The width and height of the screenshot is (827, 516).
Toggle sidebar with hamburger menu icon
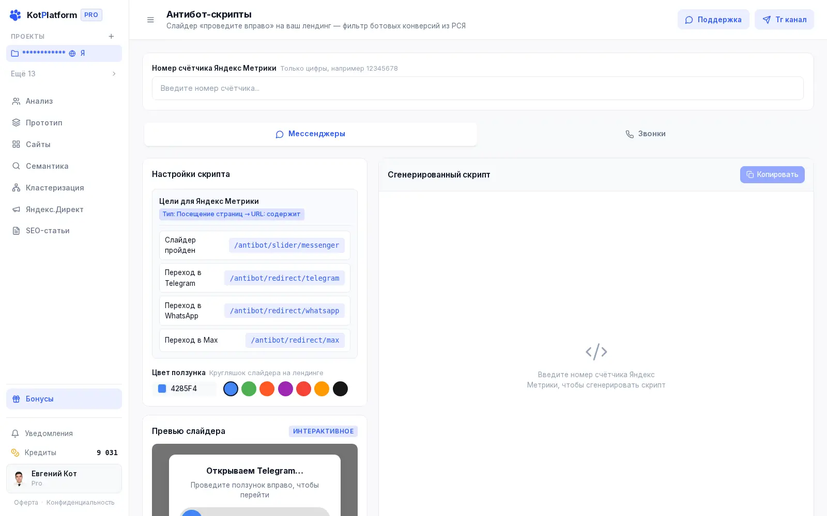pyautogui.click(x=150, y=20)
